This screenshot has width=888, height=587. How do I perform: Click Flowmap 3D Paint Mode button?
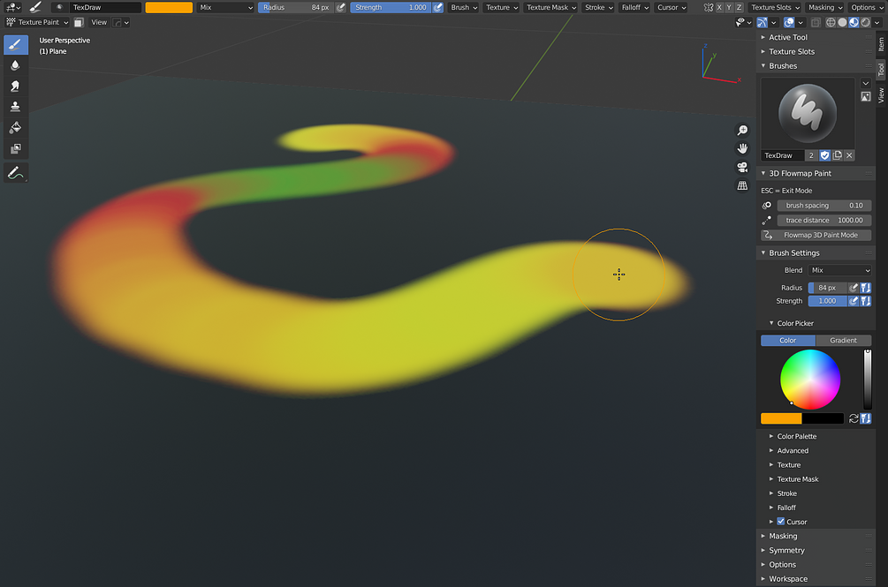[x=820, y=236]
